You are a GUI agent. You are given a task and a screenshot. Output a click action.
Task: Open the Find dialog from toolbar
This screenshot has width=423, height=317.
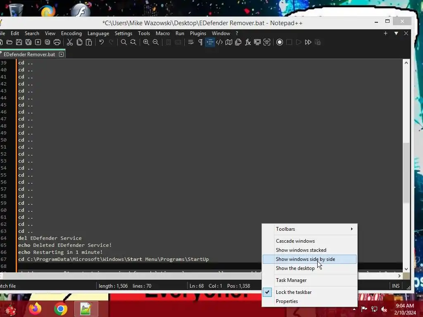[x=124, y=43]
